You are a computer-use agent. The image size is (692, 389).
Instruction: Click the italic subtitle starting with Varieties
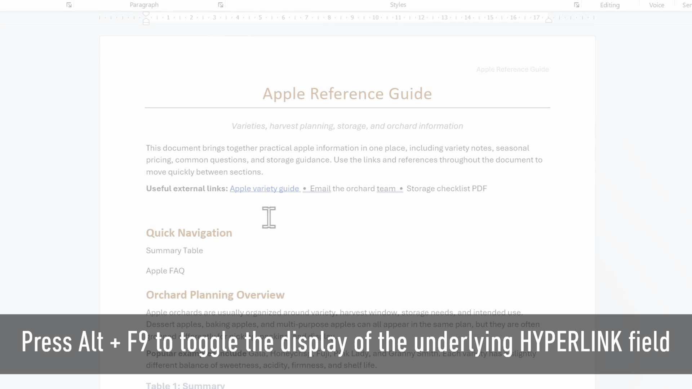[x=347, y=126]
